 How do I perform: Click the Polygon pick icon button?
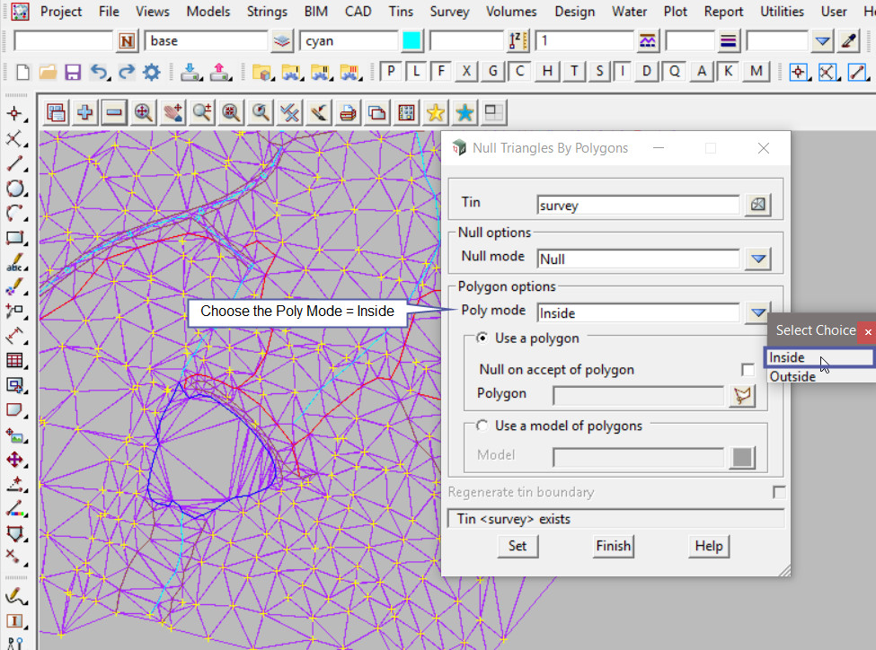click(x=742, y=395)
